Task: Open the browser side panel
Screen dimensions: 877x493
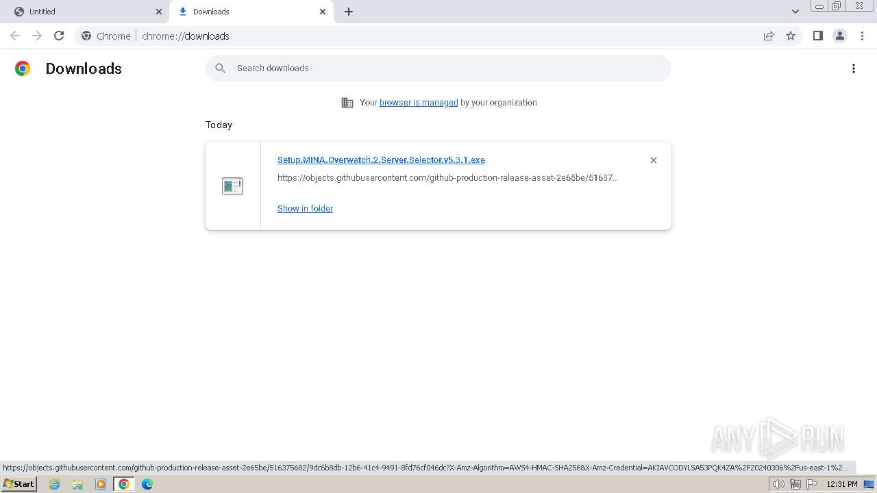Action: coord(818,36)
